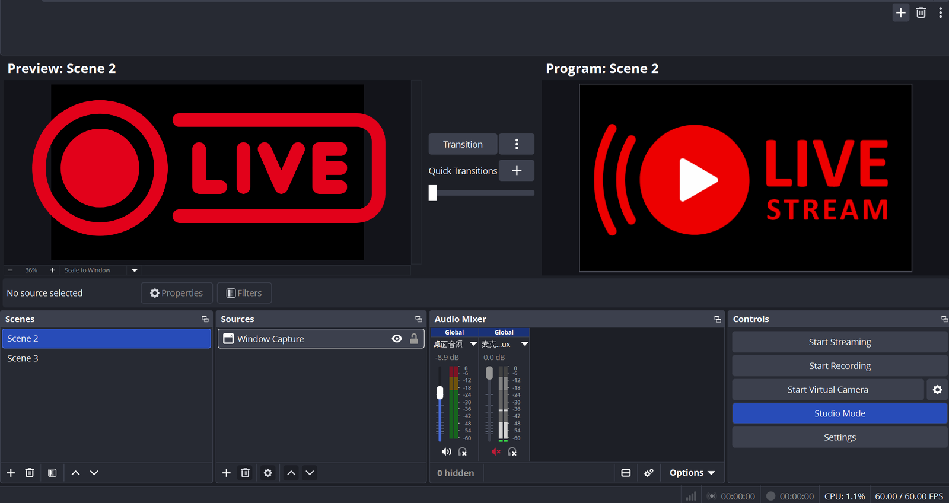Add a quick transition with plus button

click(517, 171)
